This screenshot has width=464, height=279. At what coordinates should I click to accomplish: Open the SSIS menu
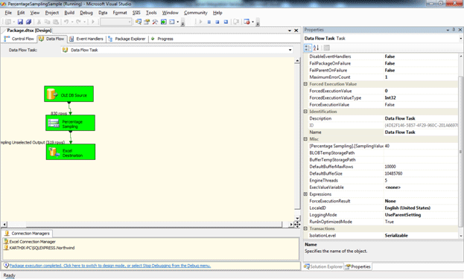click(136, 13)
